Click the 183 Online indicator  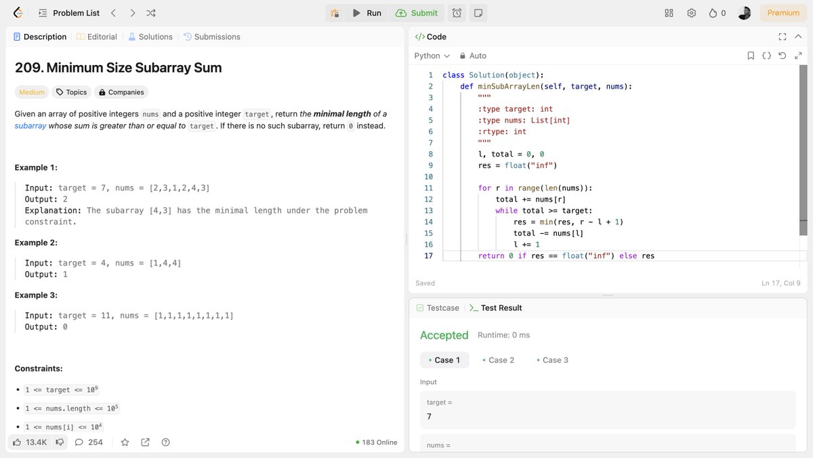coord(376,442)
